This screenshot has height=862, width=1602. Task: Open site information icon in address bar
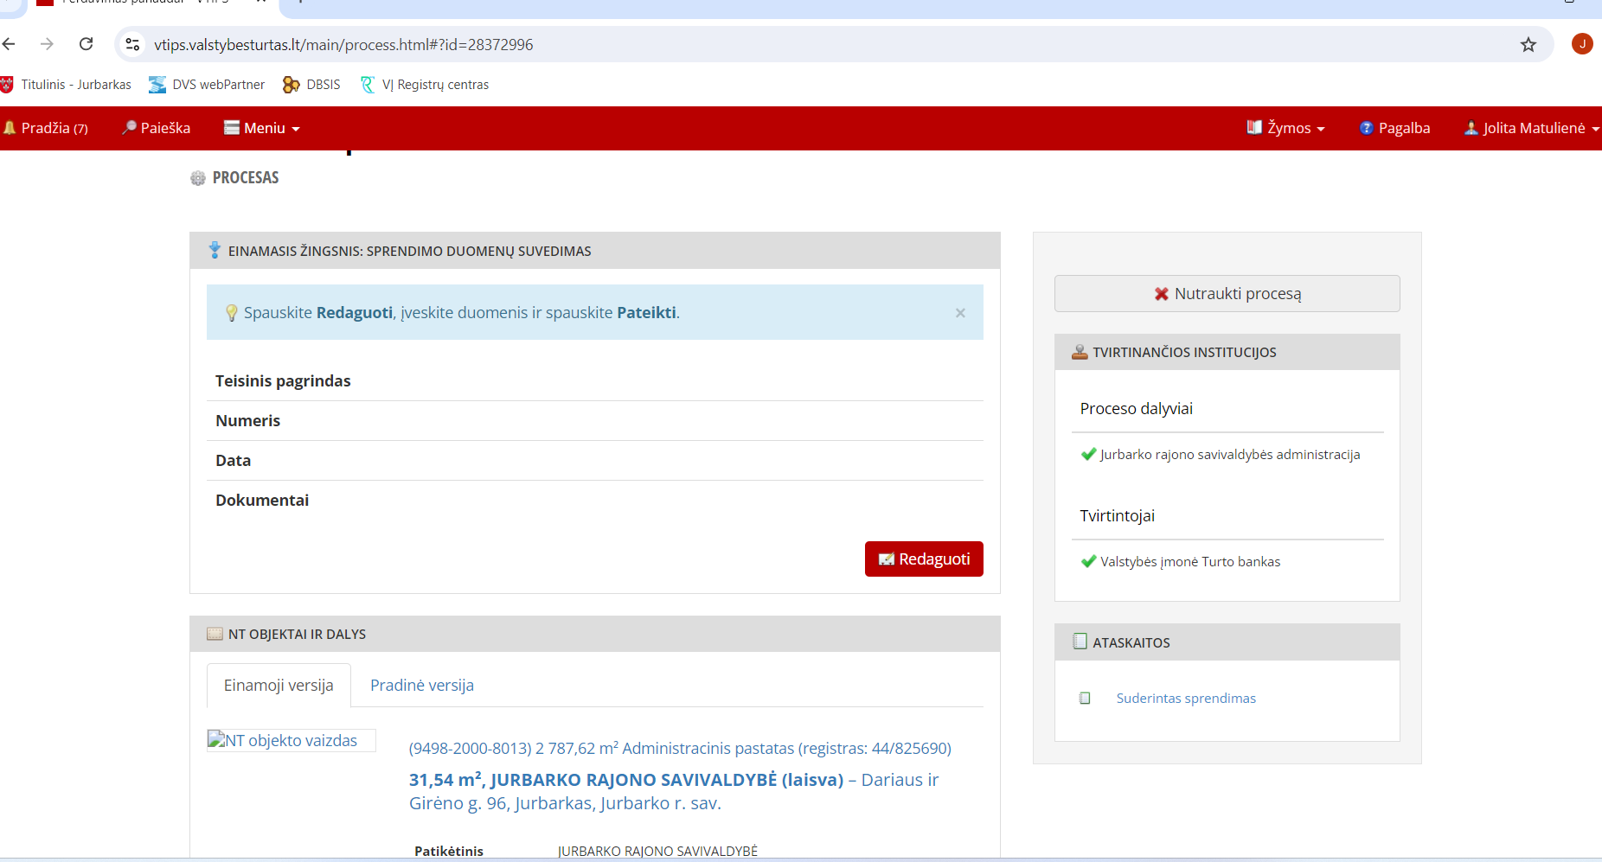[132, 44]
